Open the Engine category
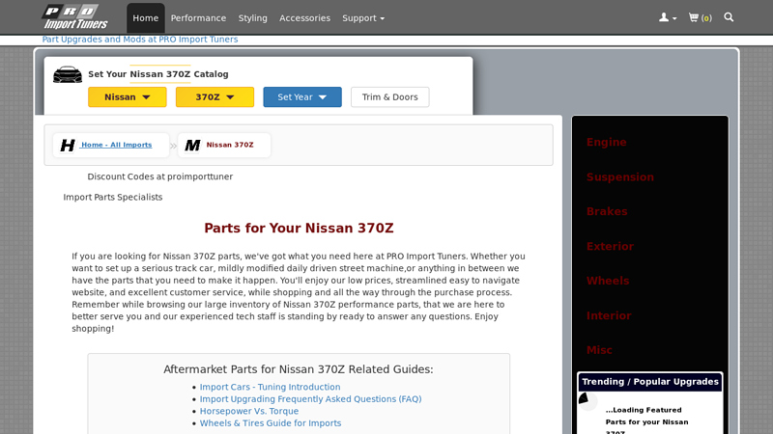Image resolution: width=773 pixels, height=434 pixels. [x=607, y=142]
